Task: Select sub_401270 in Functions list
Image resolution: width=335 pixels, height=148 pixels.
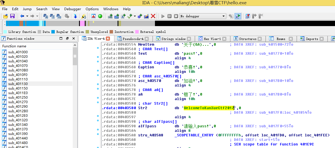Action: (18, 102)
